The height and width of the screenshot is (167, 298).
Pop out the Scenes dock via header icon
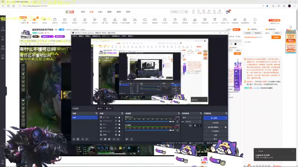click(96, 114)
